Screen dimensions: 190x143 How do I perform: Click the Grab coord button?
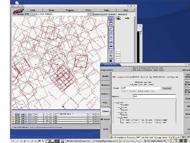[167, 88]
